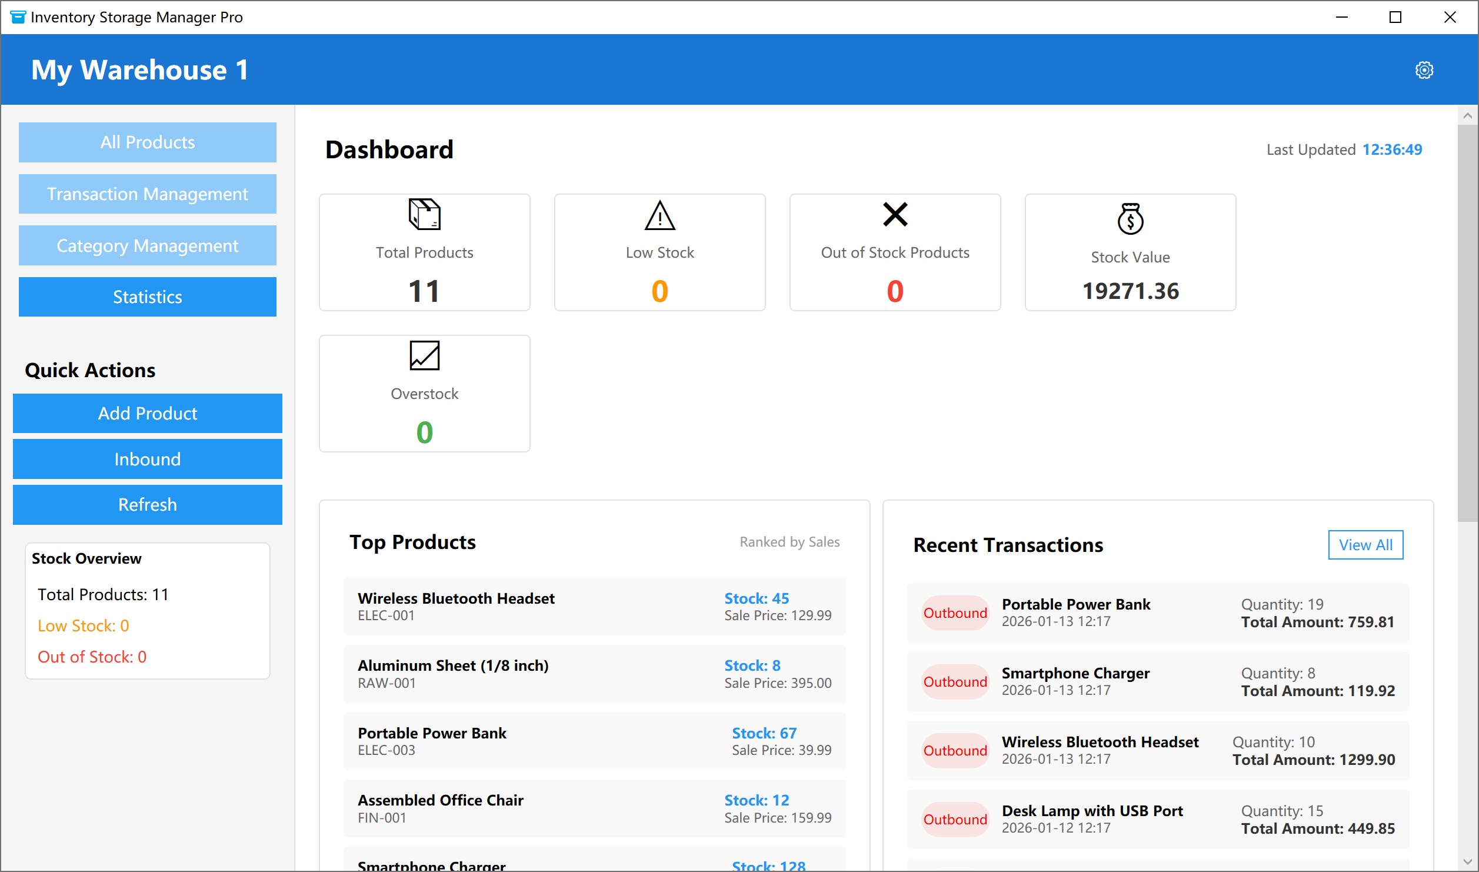
Task: Click View All recent transactions
Action: click(x=1365, y=545)
